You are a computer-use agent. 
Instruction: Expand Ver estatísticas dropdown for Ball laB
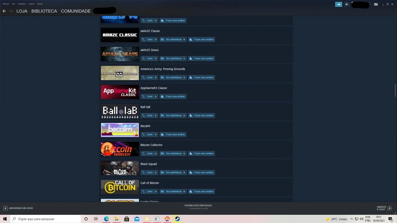coord(173,115)
